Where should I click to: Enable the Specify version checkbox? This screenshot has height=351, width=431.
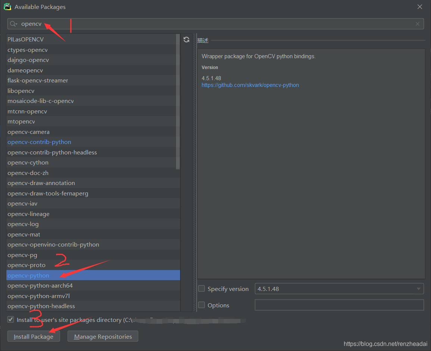point(202,289)
